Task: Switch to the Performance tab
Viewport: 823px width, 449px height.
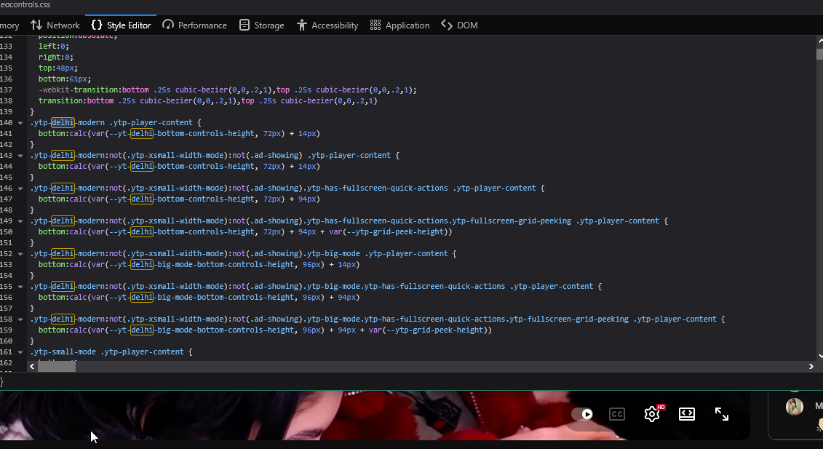Action: click(195, 25)
